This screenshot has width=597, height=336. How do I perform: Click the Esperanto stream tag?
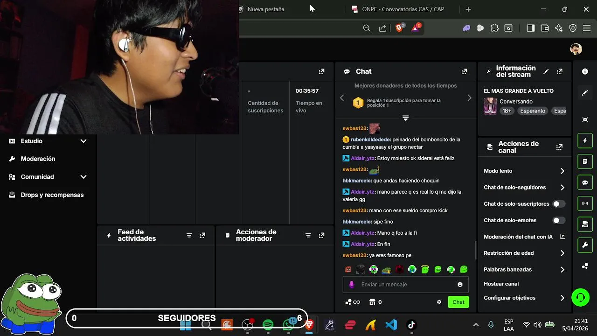click(533, 111)
